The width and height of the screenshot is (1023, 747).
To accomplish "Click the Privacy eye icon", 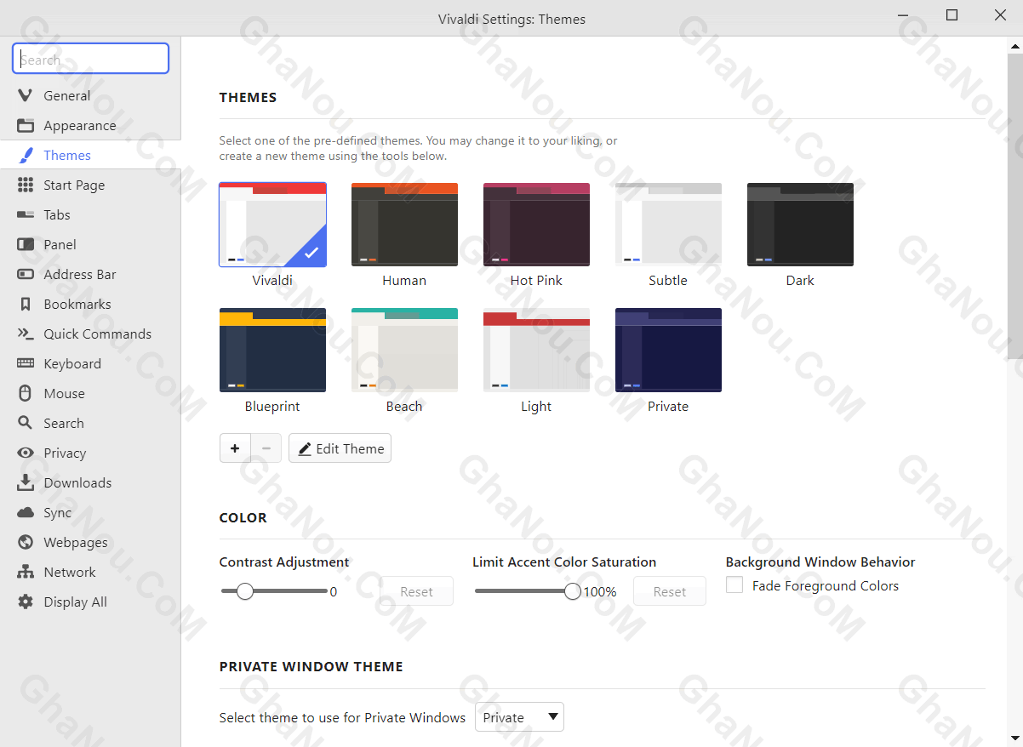I will coord(26,453).
